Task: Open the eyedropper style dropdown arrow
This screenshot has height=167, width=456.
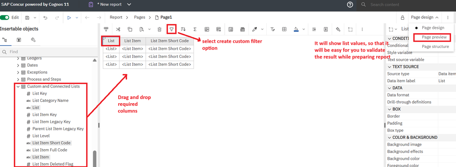Action: [262, 29]
